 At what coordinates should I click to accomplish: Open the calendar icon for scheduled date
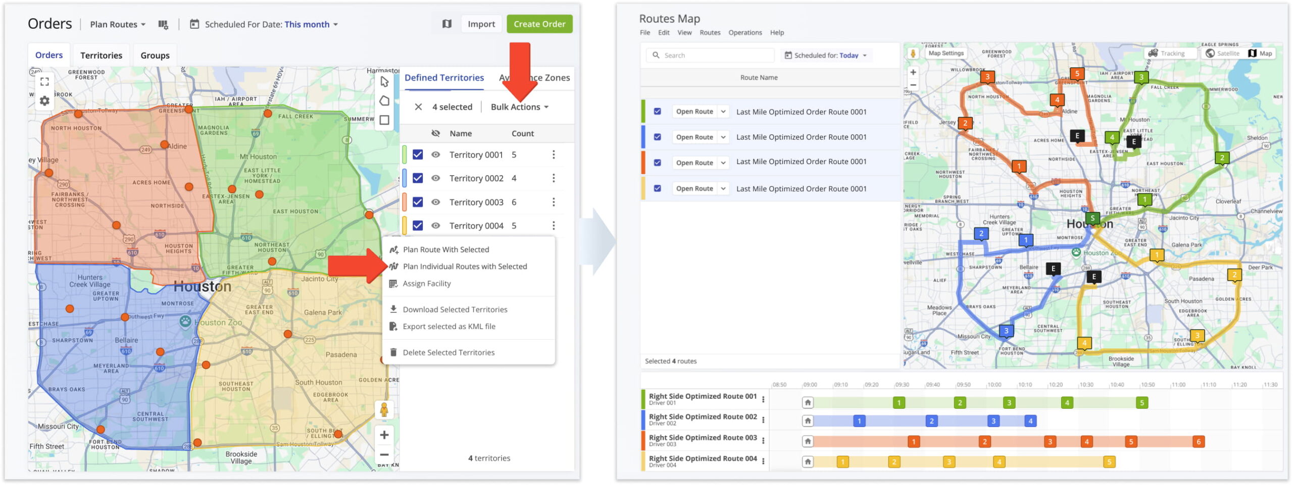194,24
